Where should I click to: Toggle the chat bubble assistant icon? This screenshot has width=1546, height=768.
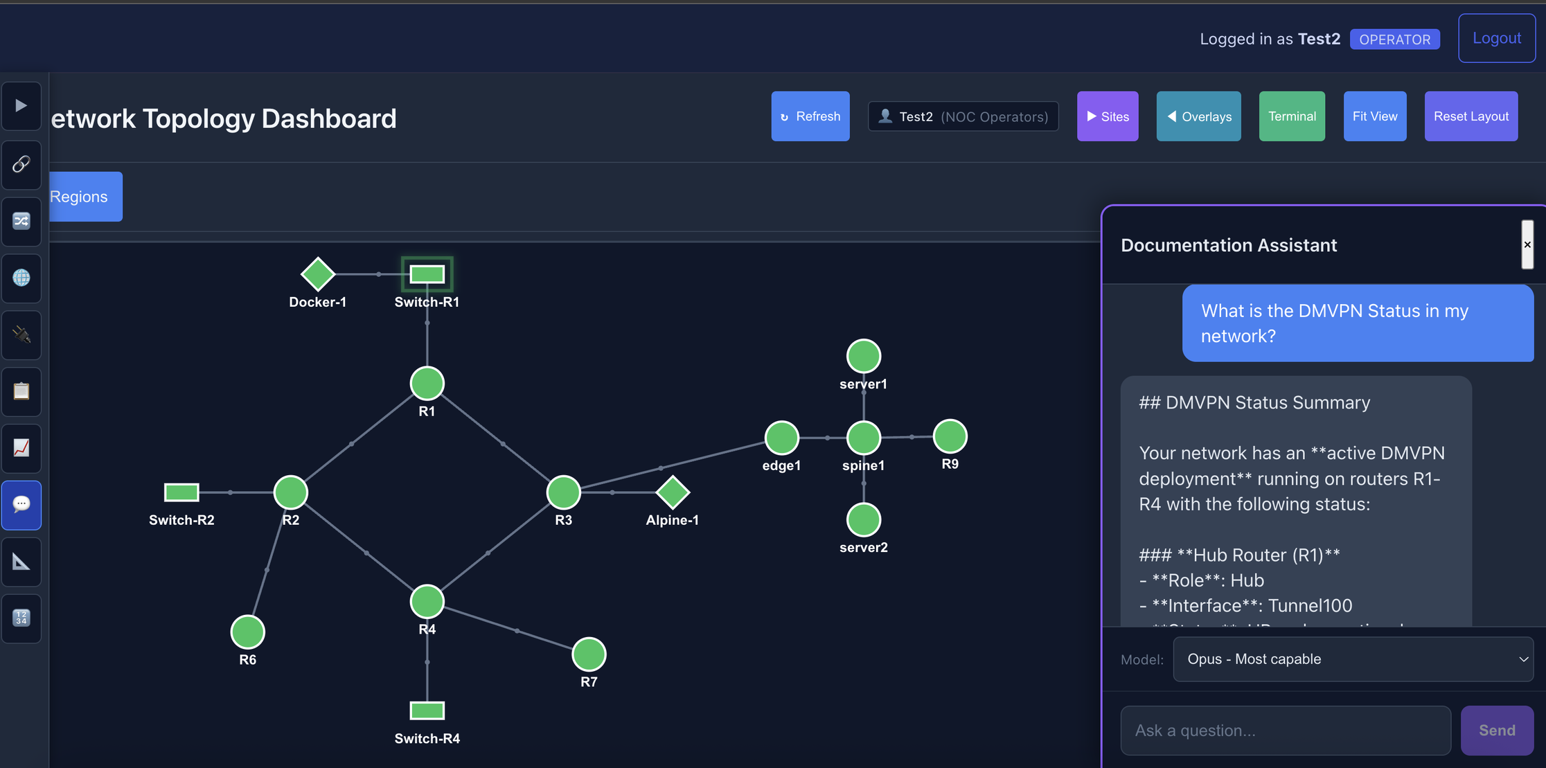tap(21, 505)
